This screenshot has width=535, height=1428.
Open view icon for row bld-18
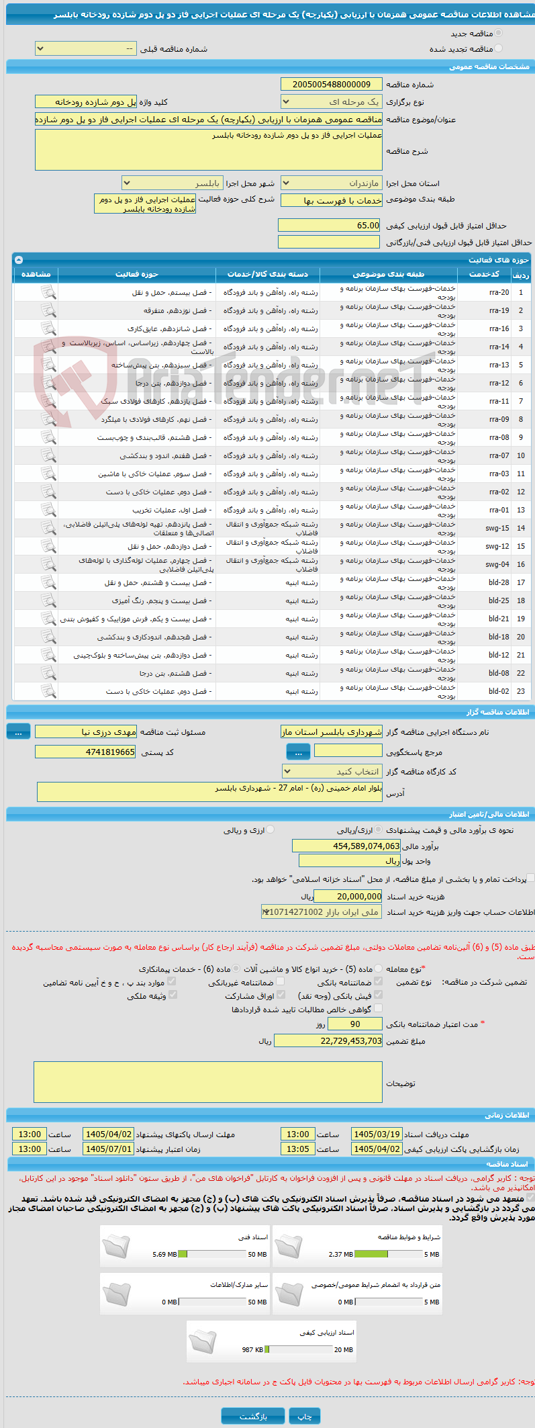[x=48, y=637]
